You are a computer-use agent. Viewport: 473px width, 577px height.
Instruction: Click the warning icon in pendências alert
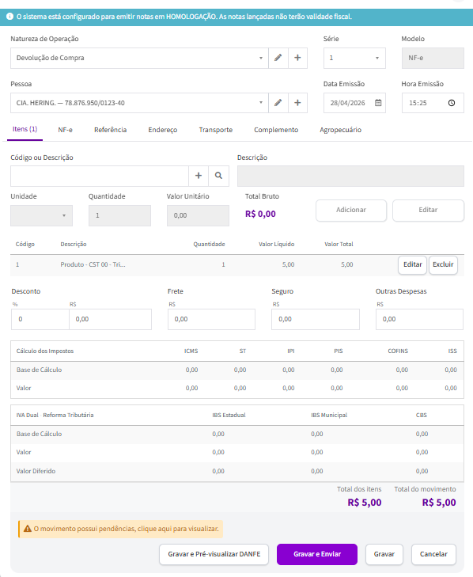coord(28,529)
